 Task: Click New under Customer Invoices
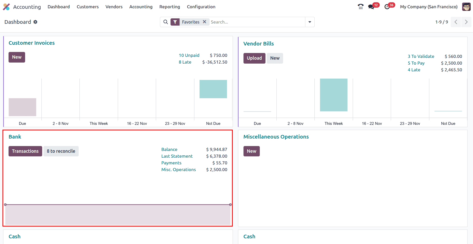pyautogui.click(x=17, y=57)
